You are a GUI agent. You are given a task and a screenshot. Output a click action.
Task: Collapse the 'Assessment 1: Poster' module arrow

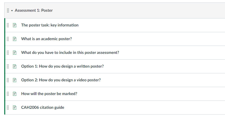pyautogui.click(x=12, y=10)
